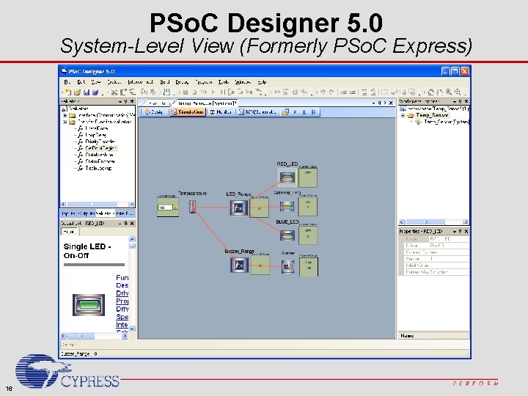Select the TableLookup valuator
The height and width of the screenshot is (396, 528).
(98, 168)
